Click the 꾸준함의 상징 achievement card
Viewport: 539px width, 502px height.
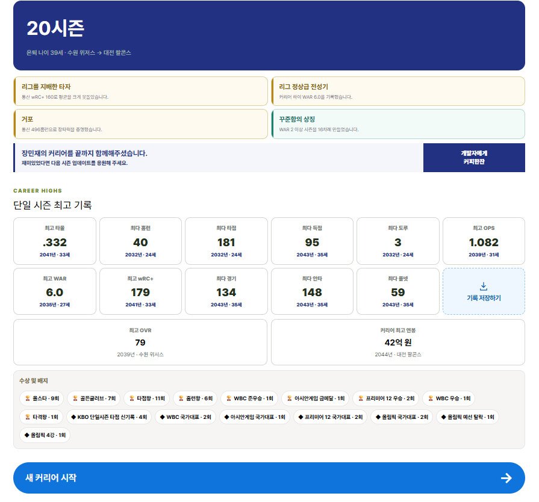398,124
